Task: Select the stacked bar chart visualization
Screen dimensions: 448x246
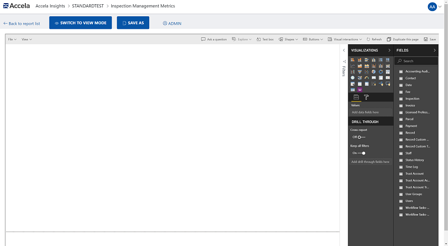Action: point(353,60)
